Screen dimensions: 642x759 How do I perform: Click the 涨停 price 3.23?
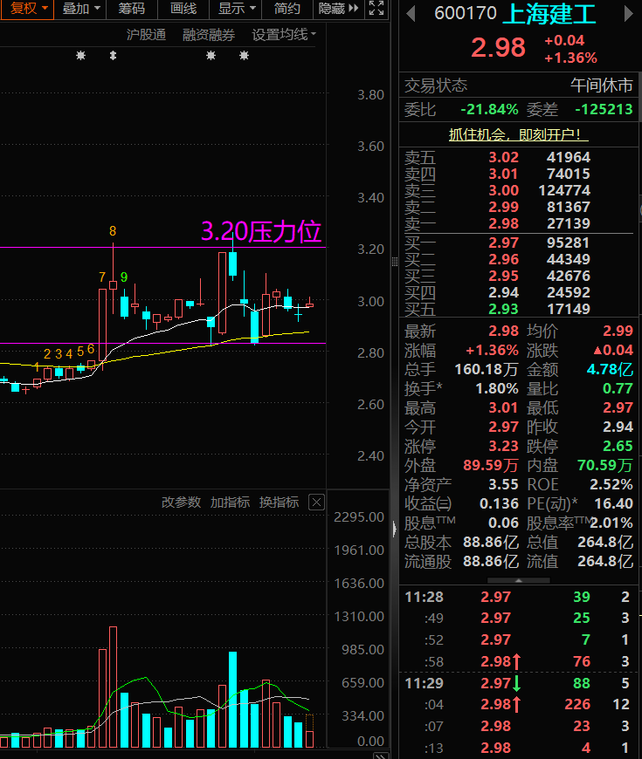503,446
